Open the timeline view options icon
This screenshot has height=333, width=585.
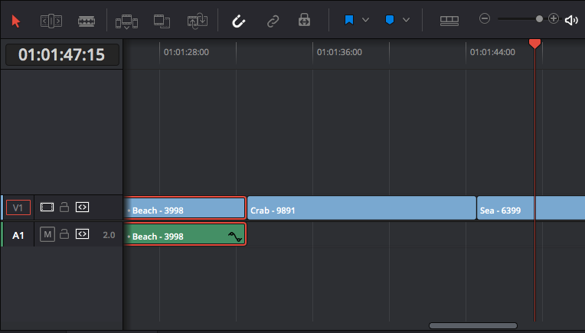[x=449, y=21]
